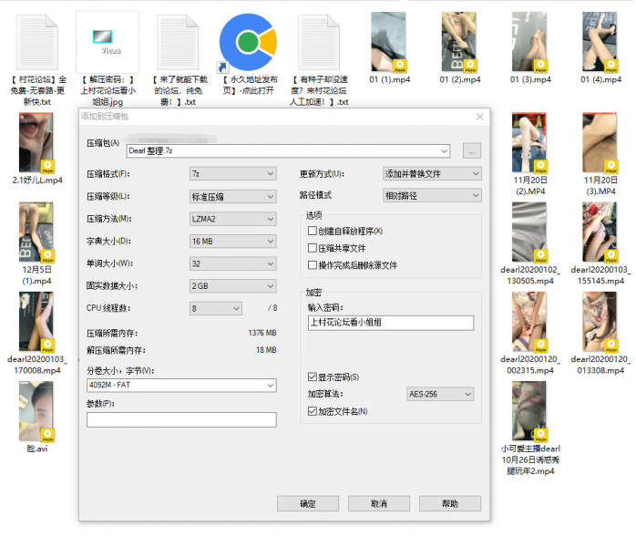Viewport: 636px width, 547px height.
Task: Select the 01 (4).mp4 video file
Action: [x=600, y=42]
